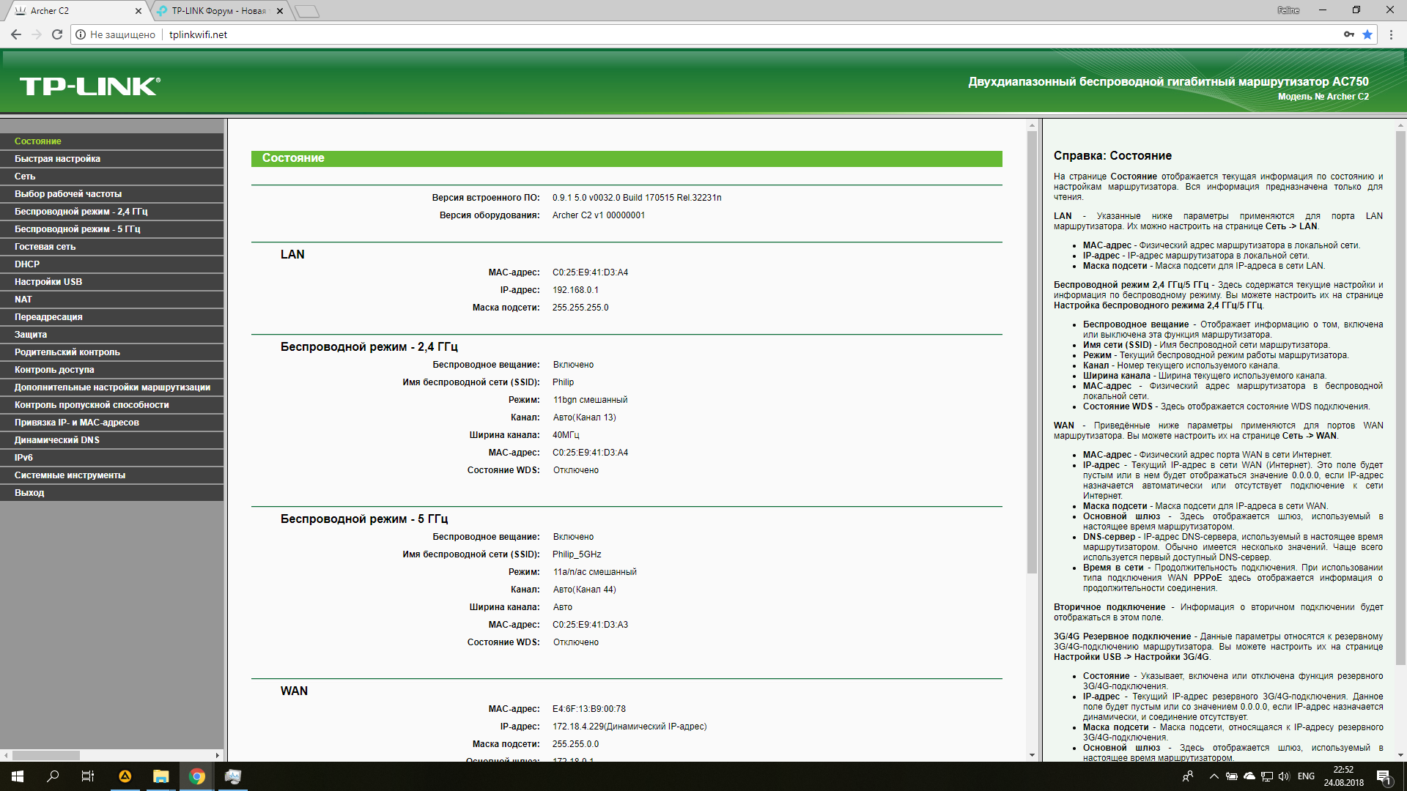This screenshot has width=1407, height=791.
Task: Open the site security info icon
Action: 81,34
